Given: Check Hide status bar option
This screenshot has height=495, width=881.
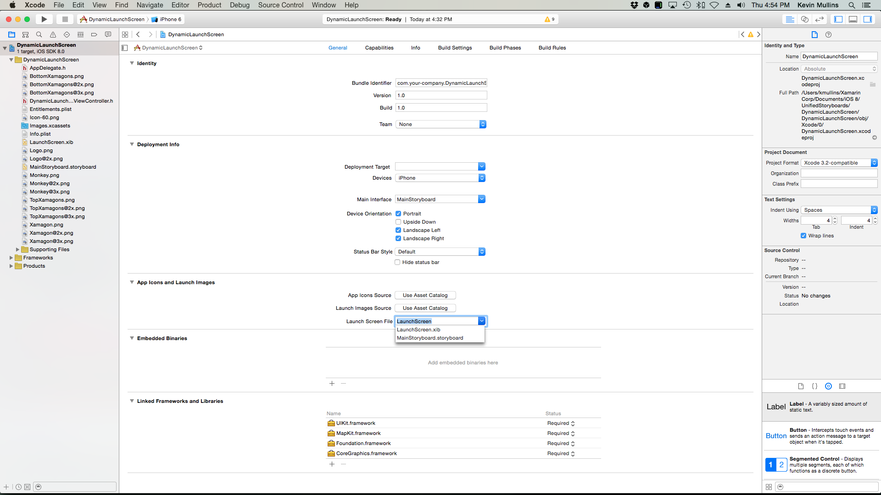Looking at the screenshot, I should pyautogui.click(x=397, y=262).
